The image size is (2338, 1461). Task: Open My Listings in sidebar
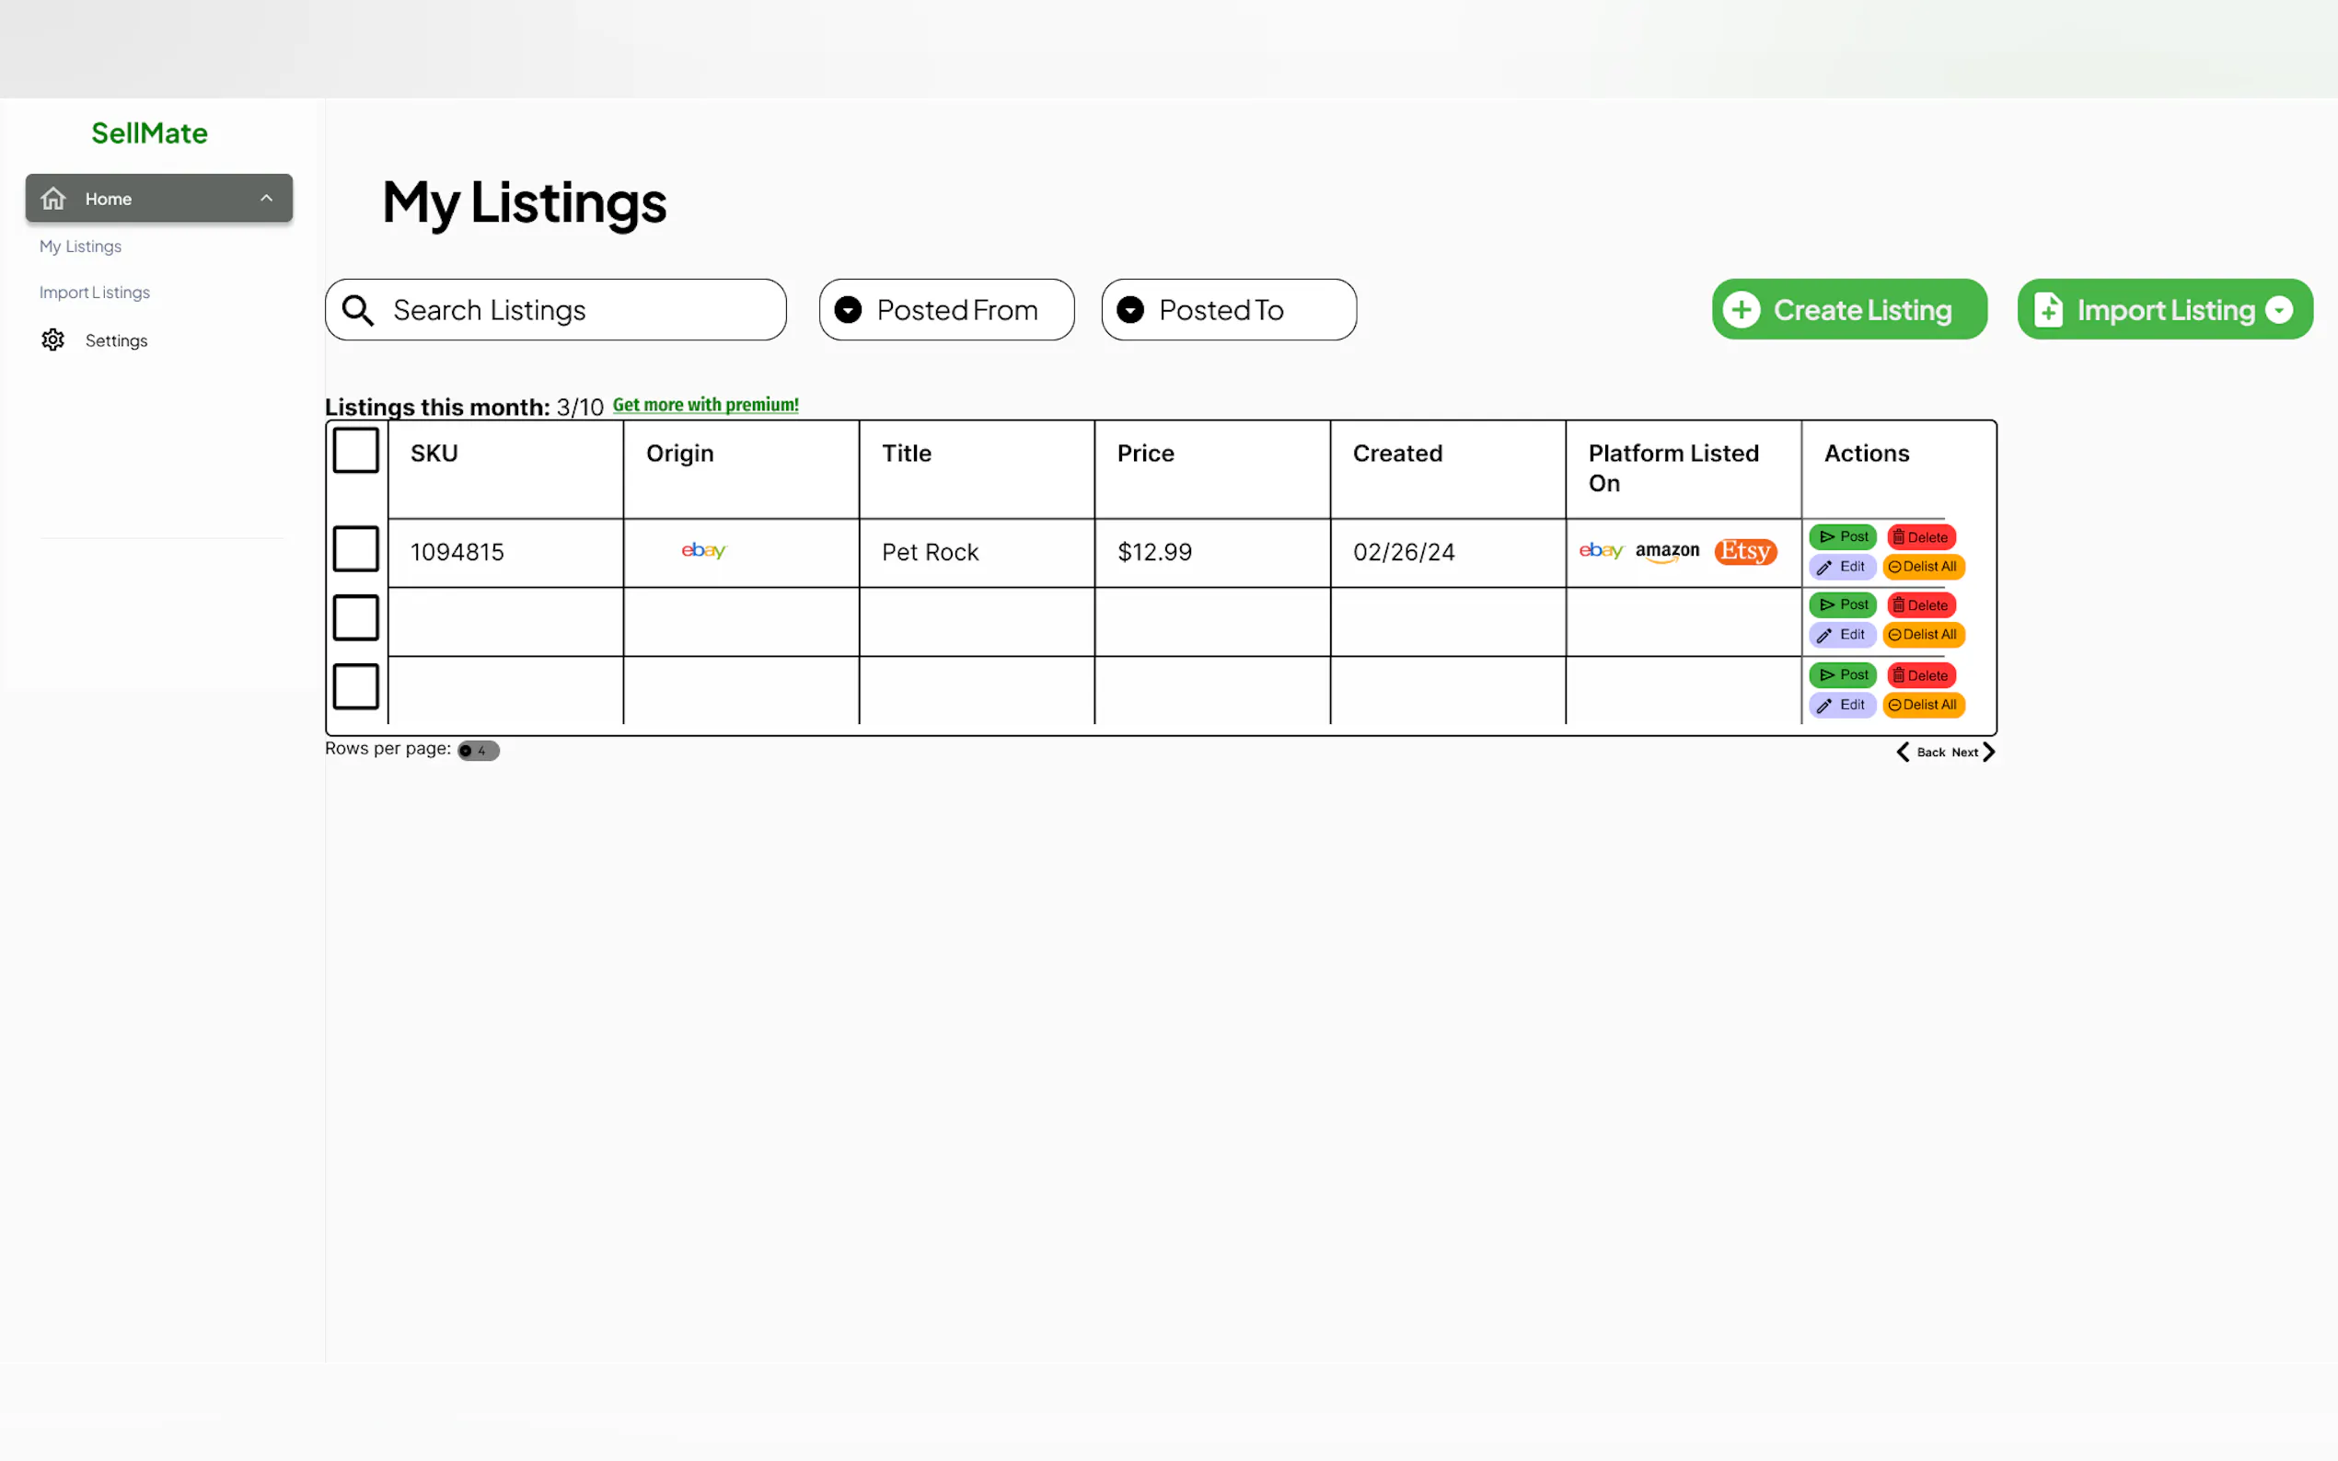click(80, 247)
